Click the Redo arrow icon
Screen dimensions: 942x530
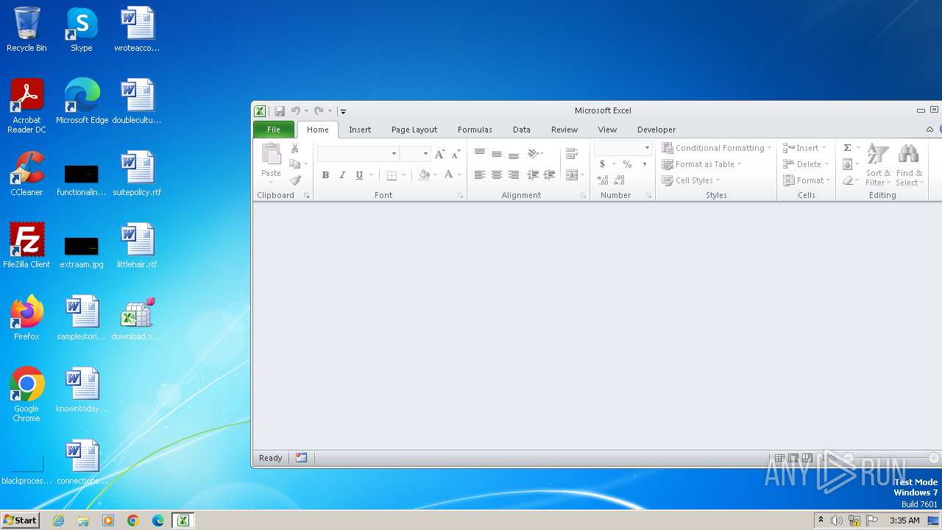coord(319,111)
